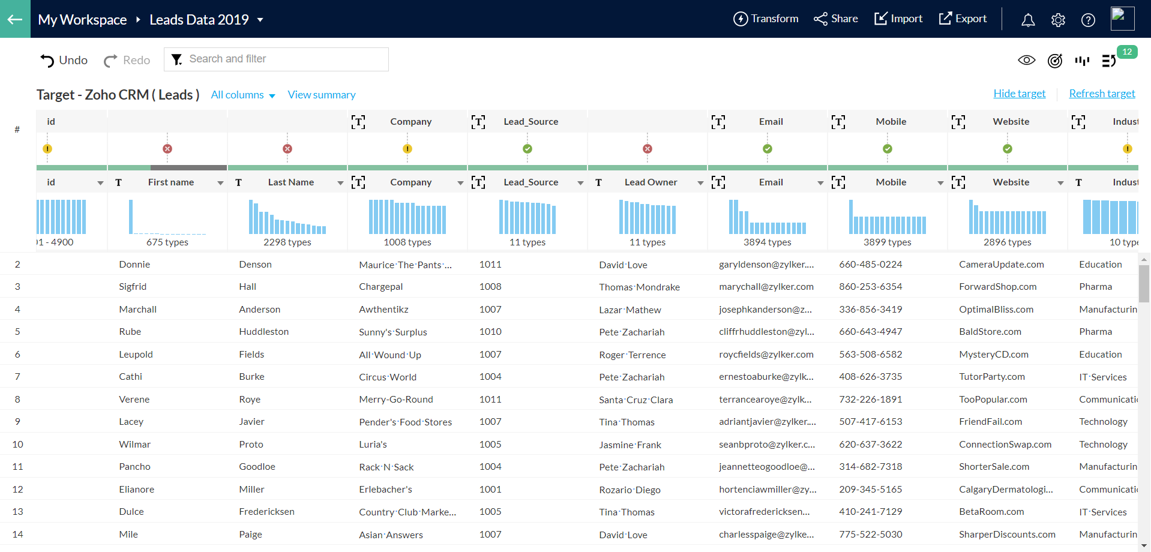This screenshot has height=552, width=1151.
Task: Click the green back arrow button
Action: (x=15, y=19)
